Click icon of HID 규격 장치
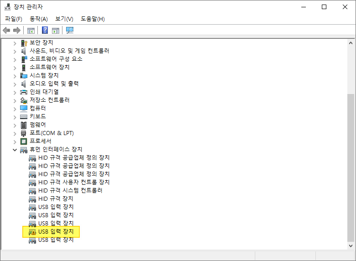356x261 pixels. click(x=32, y=199)
